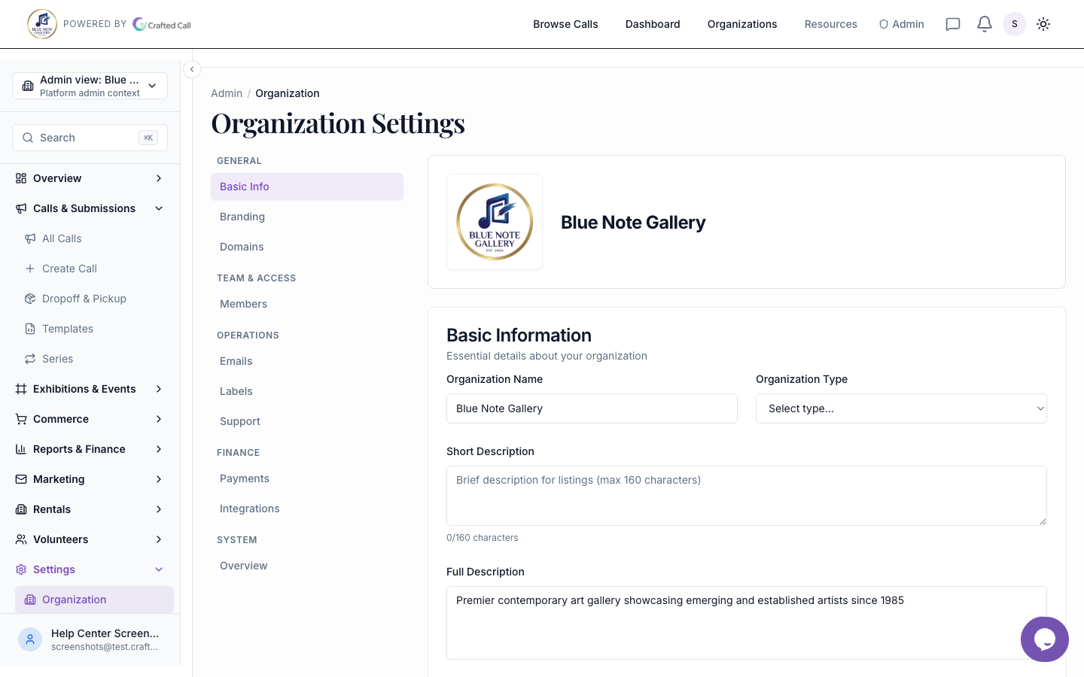Viewport: 1084px width, 677px height.
Task: Click the user avatar 'S'
Action: tap(1014, 24)
